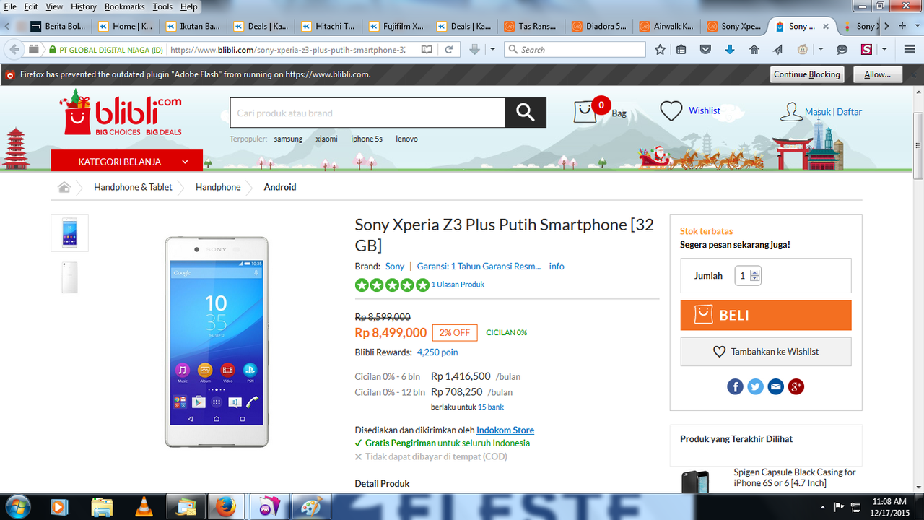This screenshot has width=924, height=520.
Task: Open 1 Ulasan Produk review link
Action: [458, 285]
